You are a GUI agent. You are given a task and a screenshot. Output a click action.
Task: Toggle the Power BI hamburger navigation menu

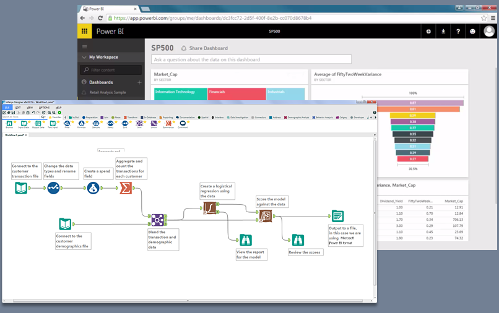point(85,47)
